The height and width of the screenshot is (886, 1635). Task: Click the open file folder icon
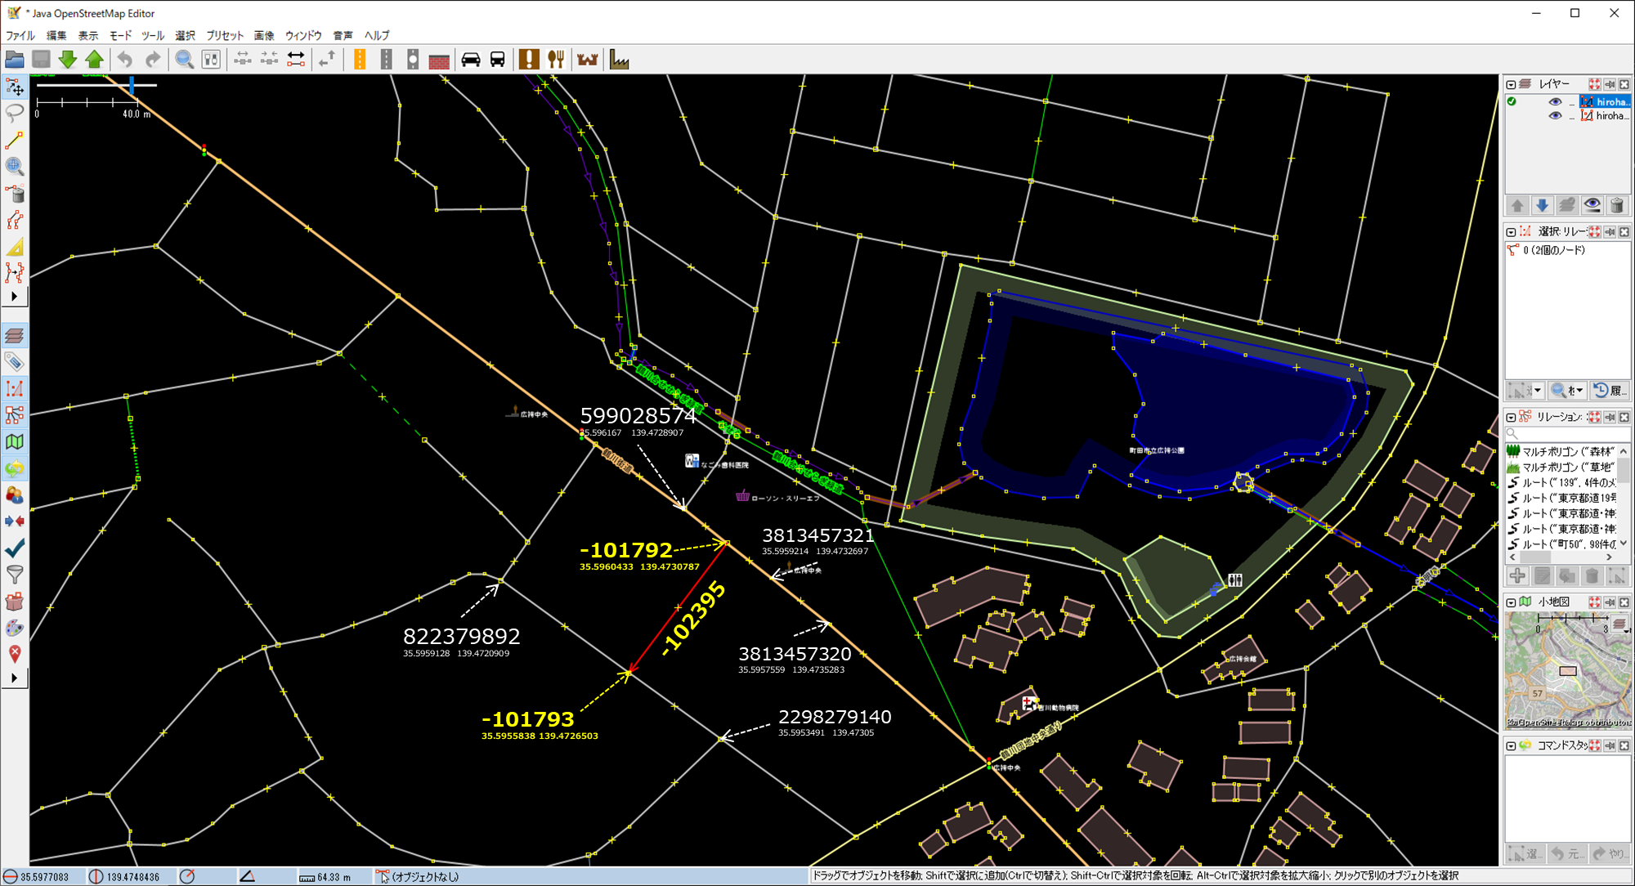point(15,60)
